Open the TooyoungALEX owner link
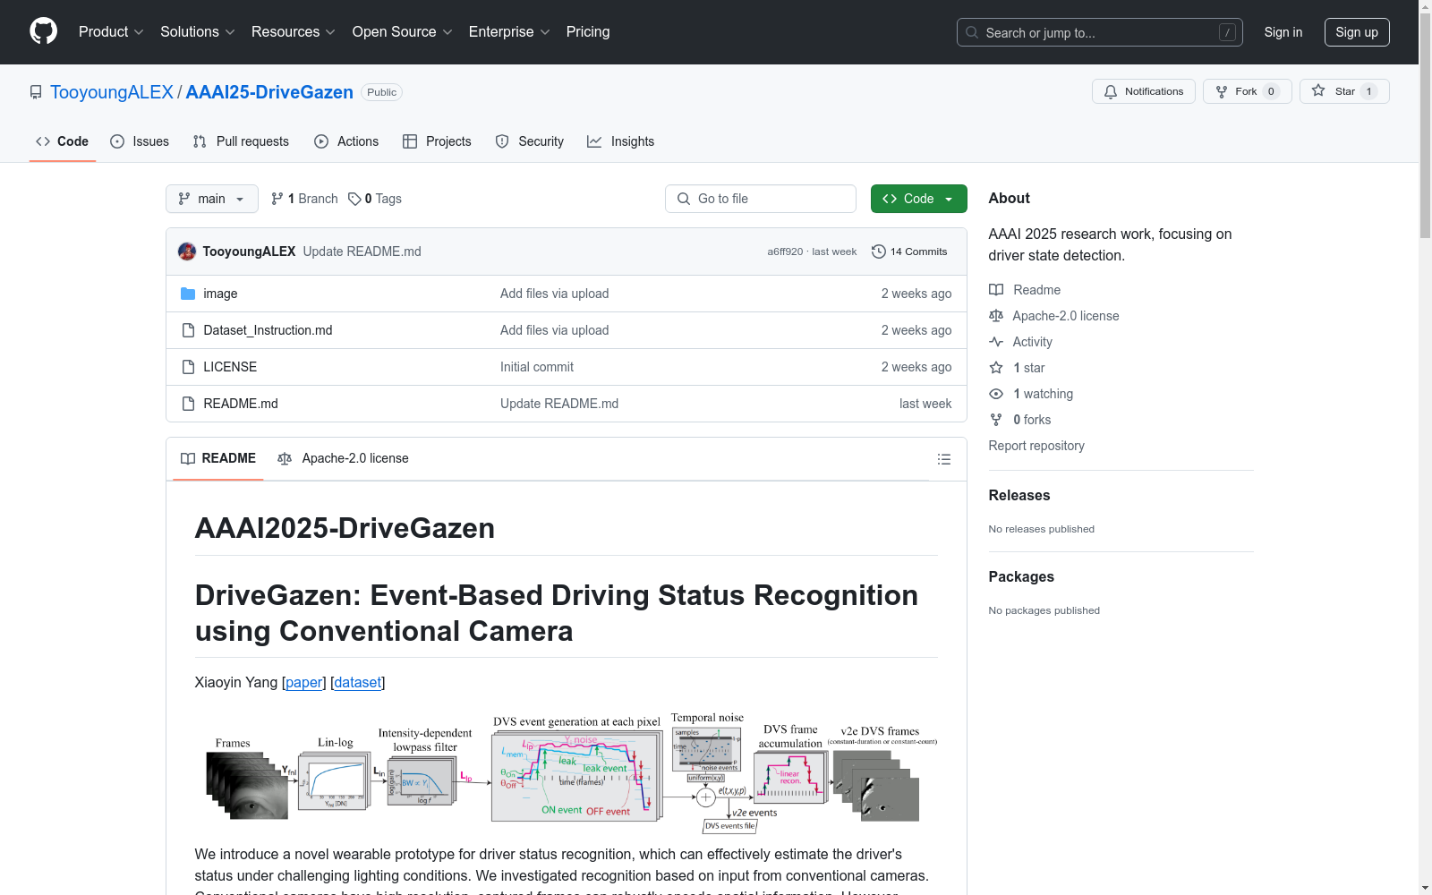The height and width of the screenshot is (895, 1432). pyautogui.click(x=112, y=92)
